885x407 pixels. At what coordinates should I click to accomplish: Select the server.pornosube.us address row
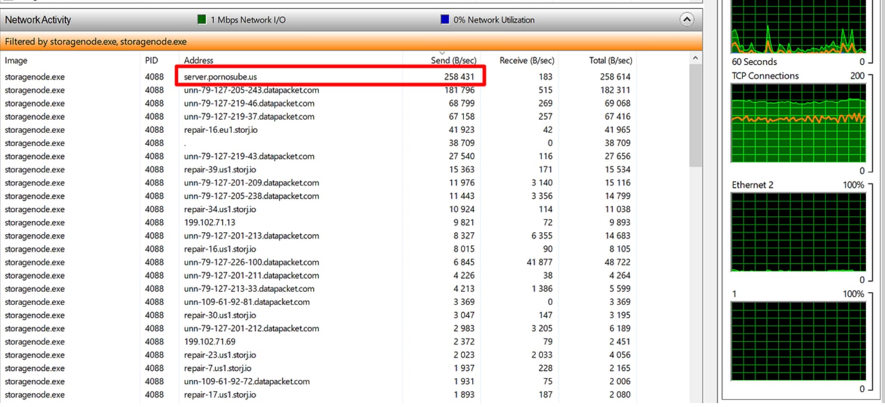pyautogui.click(x=319, y=76)
